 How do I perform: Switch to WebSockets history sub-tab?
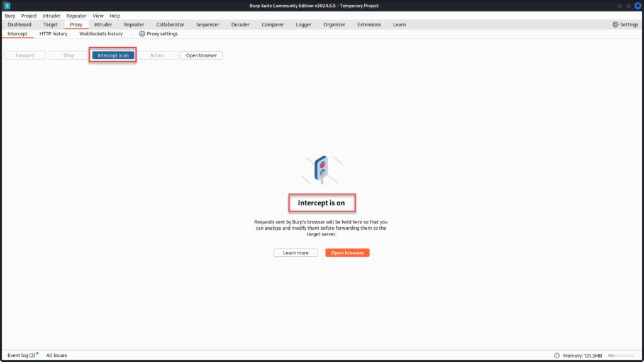coord(101,34)
